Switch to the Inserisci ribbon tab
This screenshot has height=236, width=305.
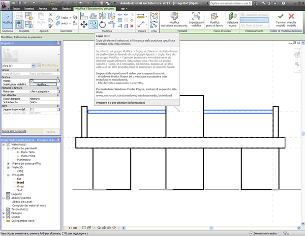29,9
